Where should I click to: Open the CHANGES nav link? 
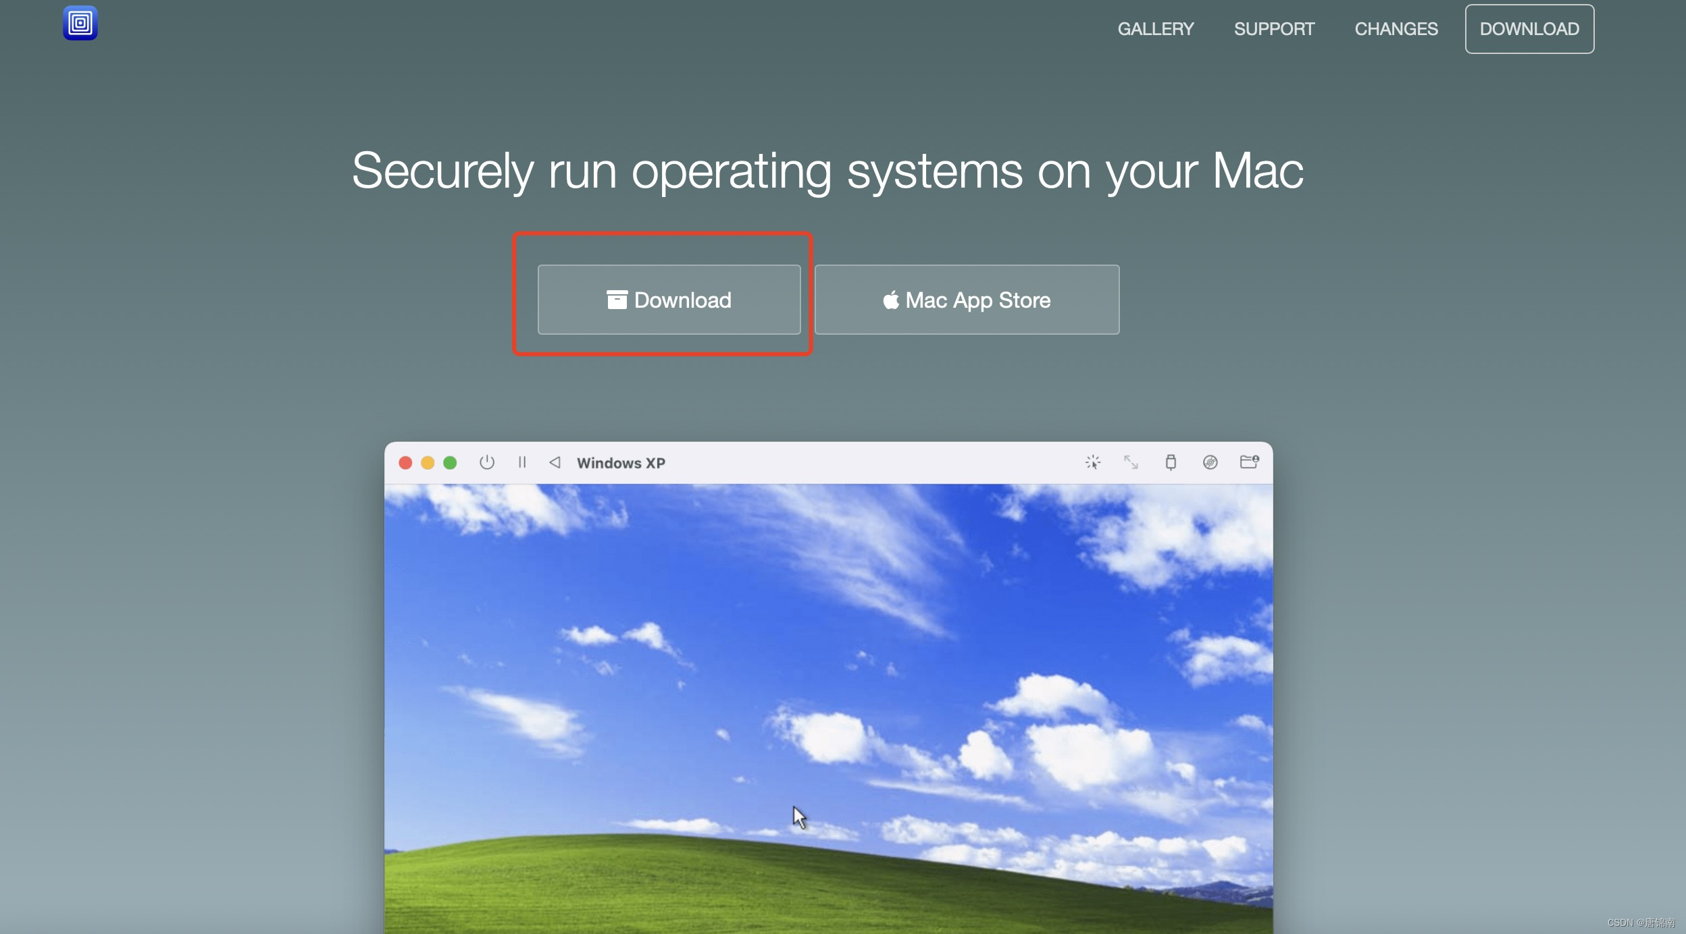pyautogui.click(x=1396, y=29)
